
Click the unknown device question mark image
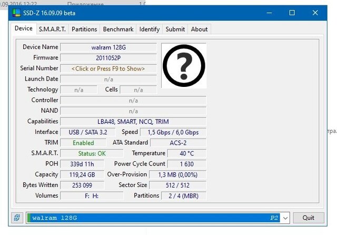point(184,65)
